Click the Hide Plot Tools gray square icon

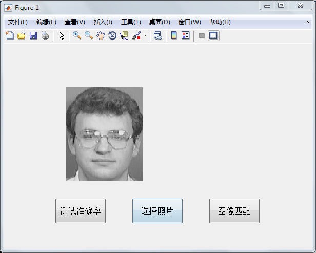[202, 36]
